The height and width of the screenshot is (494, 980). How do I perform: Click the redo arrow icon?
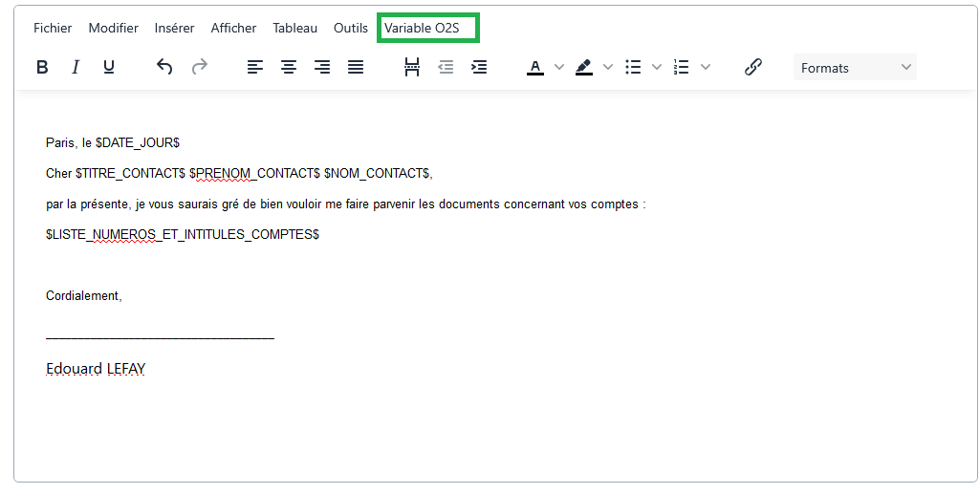(199, 67)
